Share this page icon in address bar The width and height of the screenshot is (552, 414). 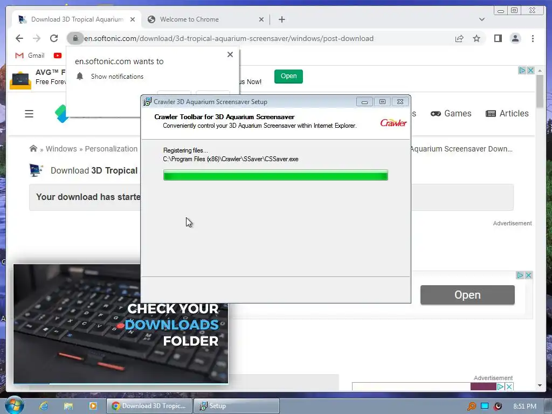point(459,38)
